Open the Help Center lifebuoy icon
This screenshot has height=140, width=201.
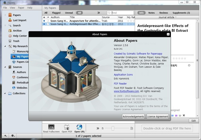click(10, 36)
